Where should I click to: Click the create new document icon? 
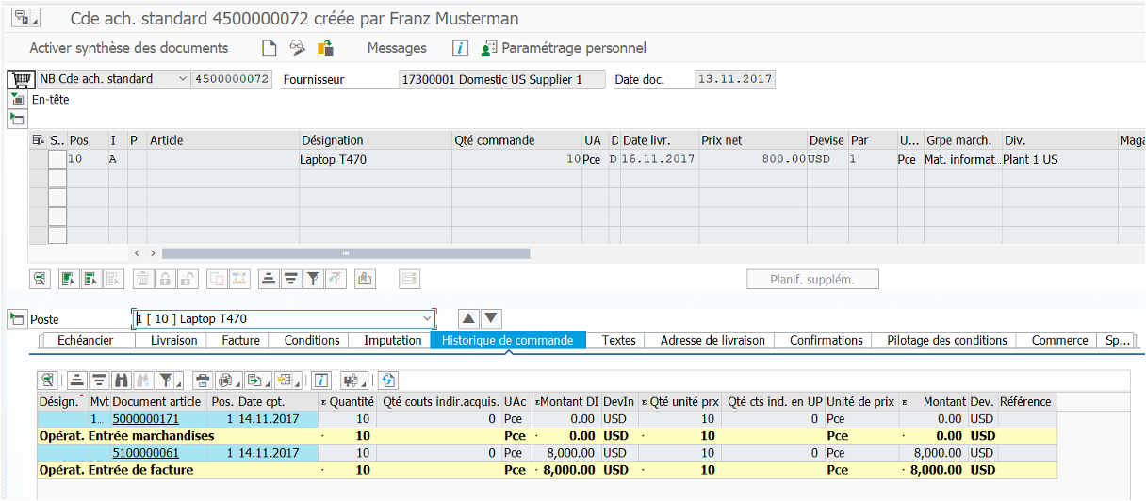coord(270,48)
